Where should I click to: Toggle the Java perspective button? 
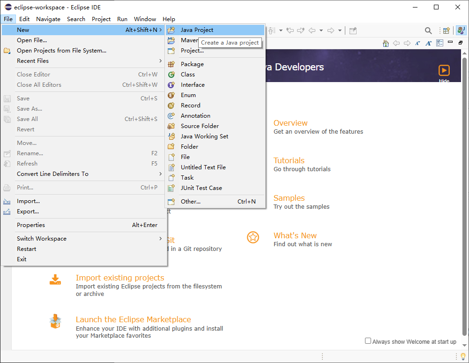[x=461, y=30]
